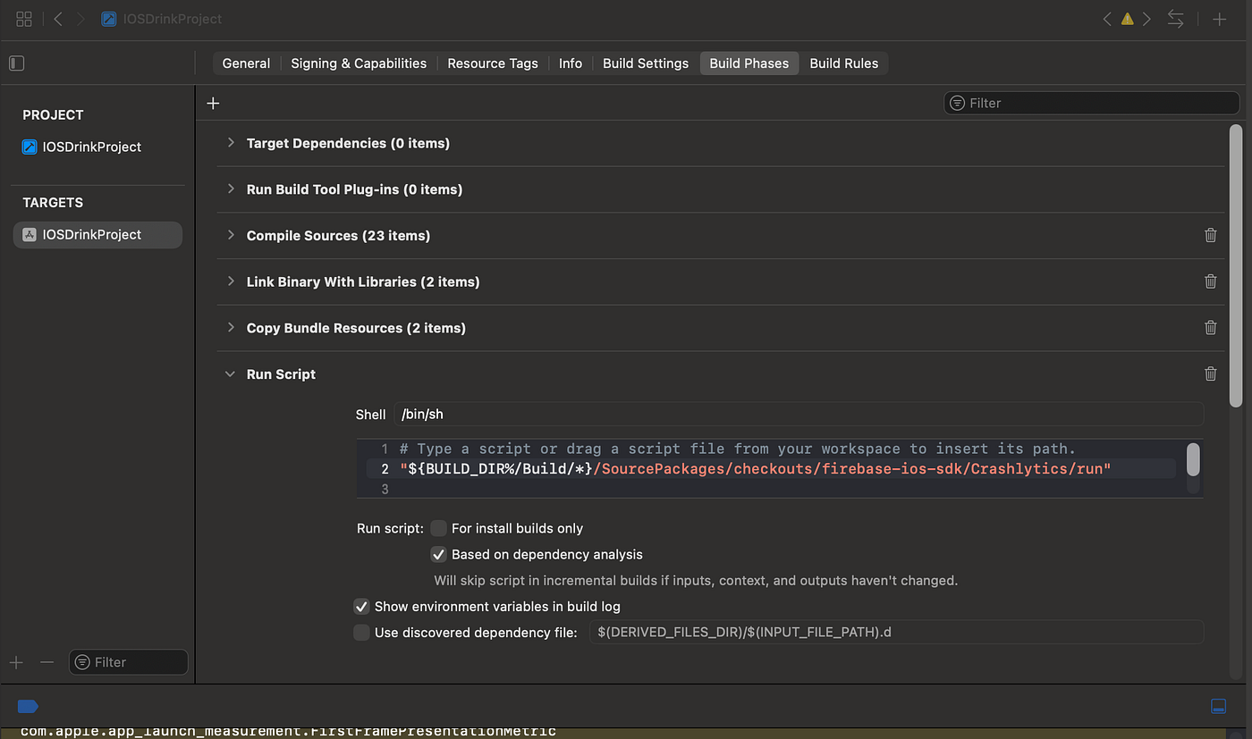This screenshot has width=1252, height=739.
Task: Go back in editor history
Action: [x=58, y=19]
